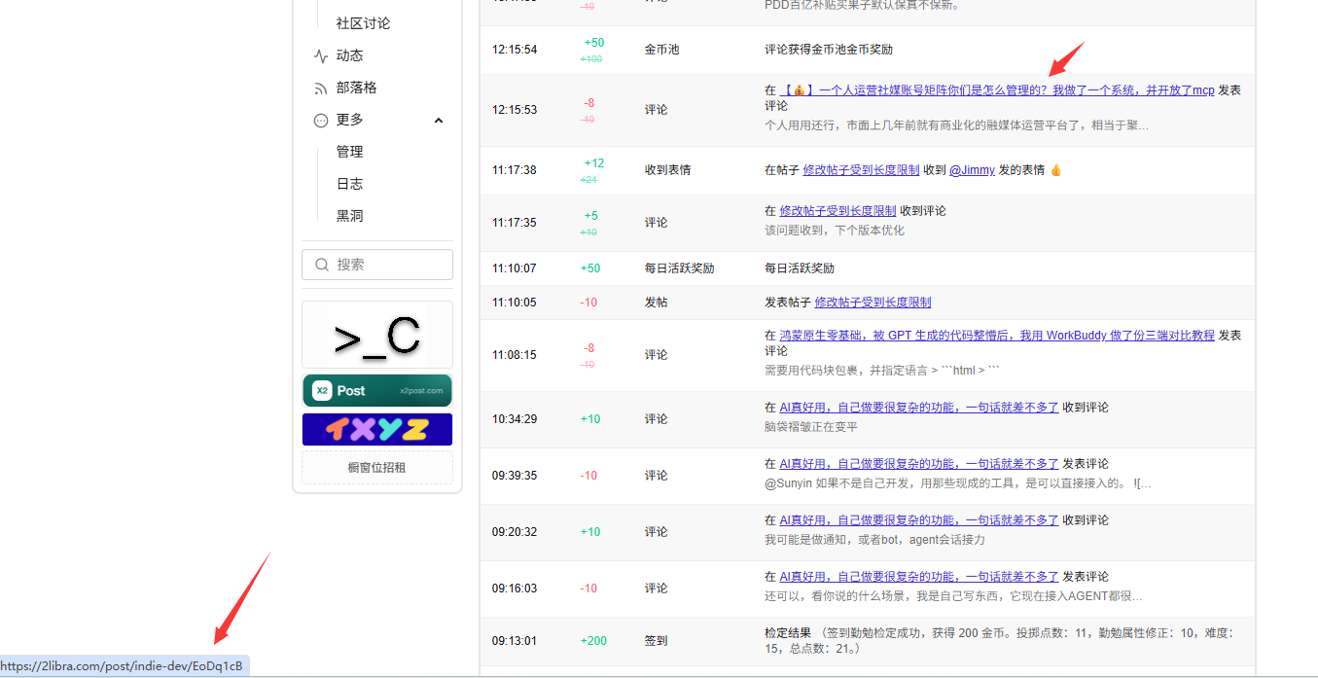1318x678 pixels.
Task: Open AI真好用 link in the 09:16:03 row
Action: pos(919,577)
